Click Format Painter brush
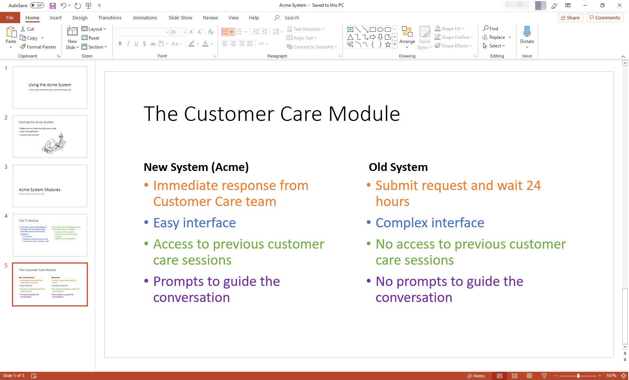The height and width of the screenshot is (380, 629). click(38, 47)
